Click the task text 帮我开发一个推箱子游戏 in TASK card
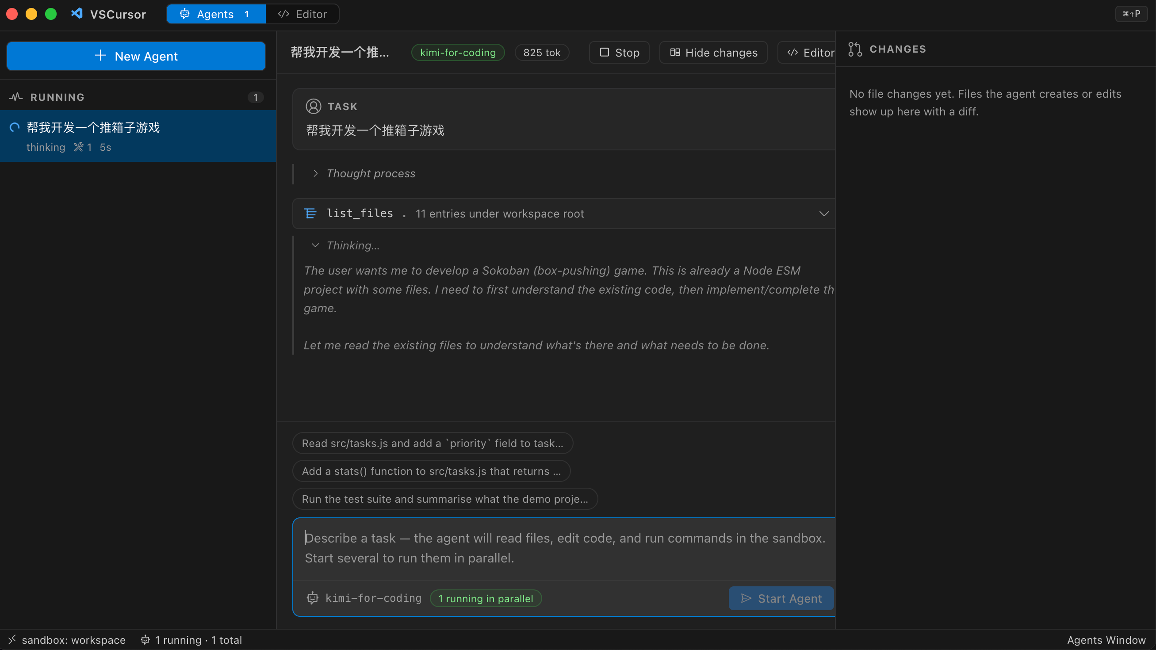The width and height of the screenshot is (1156, 650). point(375,130)
